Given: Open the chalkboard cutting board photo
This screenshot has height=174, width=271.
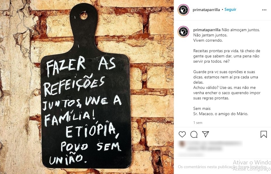Looking at the screenshot, I should click(87, 87).
